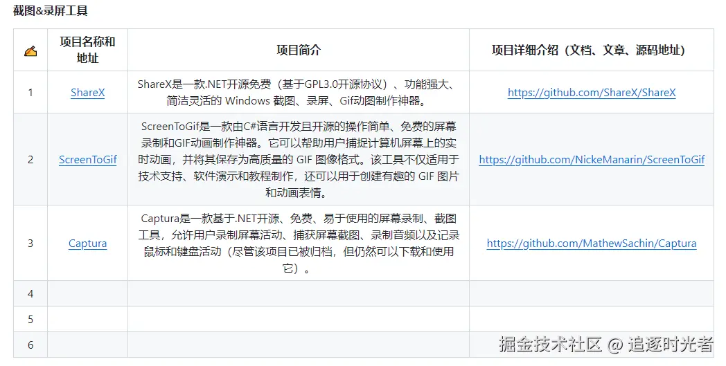Image resolution: width=726 pixels, height=366 pixels.
Task: Click row number 1 cell
Action: click(30, 93)
